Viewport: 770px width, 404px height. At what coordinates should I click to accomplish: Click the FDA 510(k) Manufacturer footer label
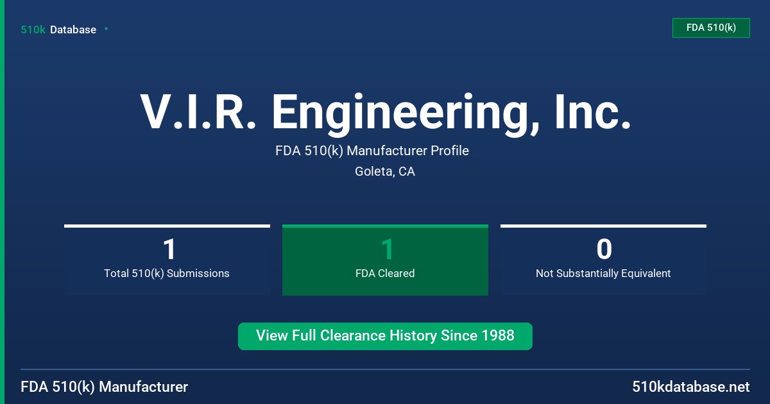105,387
